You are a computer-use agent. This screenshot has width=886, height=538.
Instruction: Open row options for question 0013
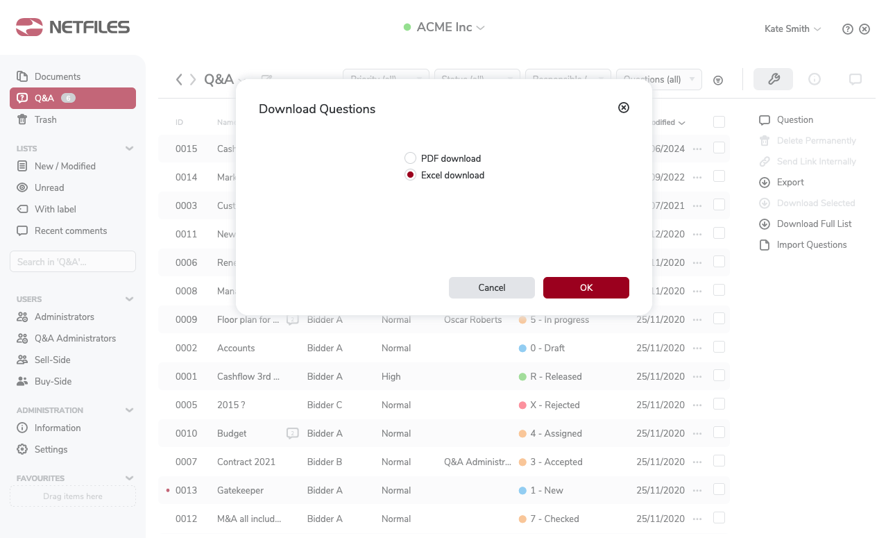[x=697, y=490]
